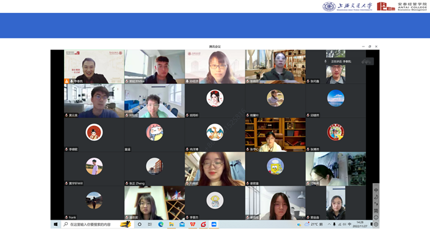Image resolution: width=430 pixels, height=242 pixels.
Task: Expand hidden system tray icons chevron
Action: 329,224
